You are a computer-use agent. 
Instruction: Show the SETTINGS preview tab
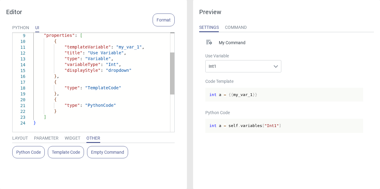[209, 27]
